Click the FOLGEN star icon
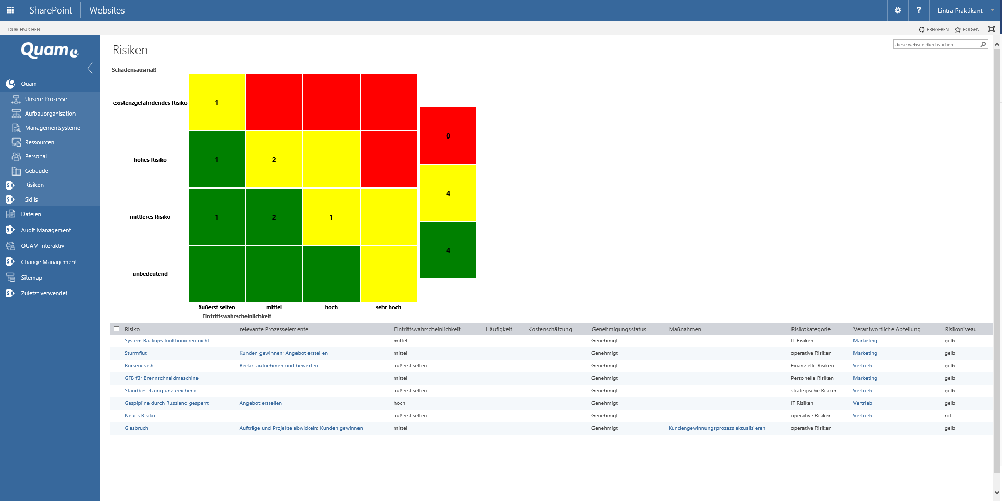 957,30
